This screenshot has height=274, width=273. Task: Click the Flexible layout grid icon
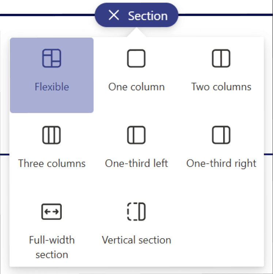click(52, 58)
